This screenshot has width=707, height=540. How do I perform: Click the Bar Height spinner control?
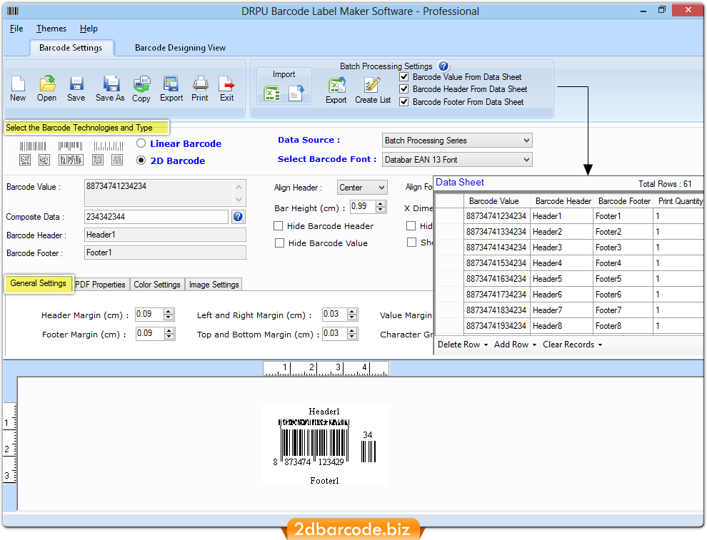381,206
